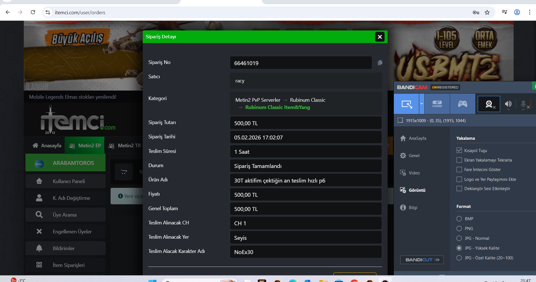Screen dimensions: 536x282
Task: Click the Teslim Alacak Karakter Adı value NoEx30
Action: [306, 252]
